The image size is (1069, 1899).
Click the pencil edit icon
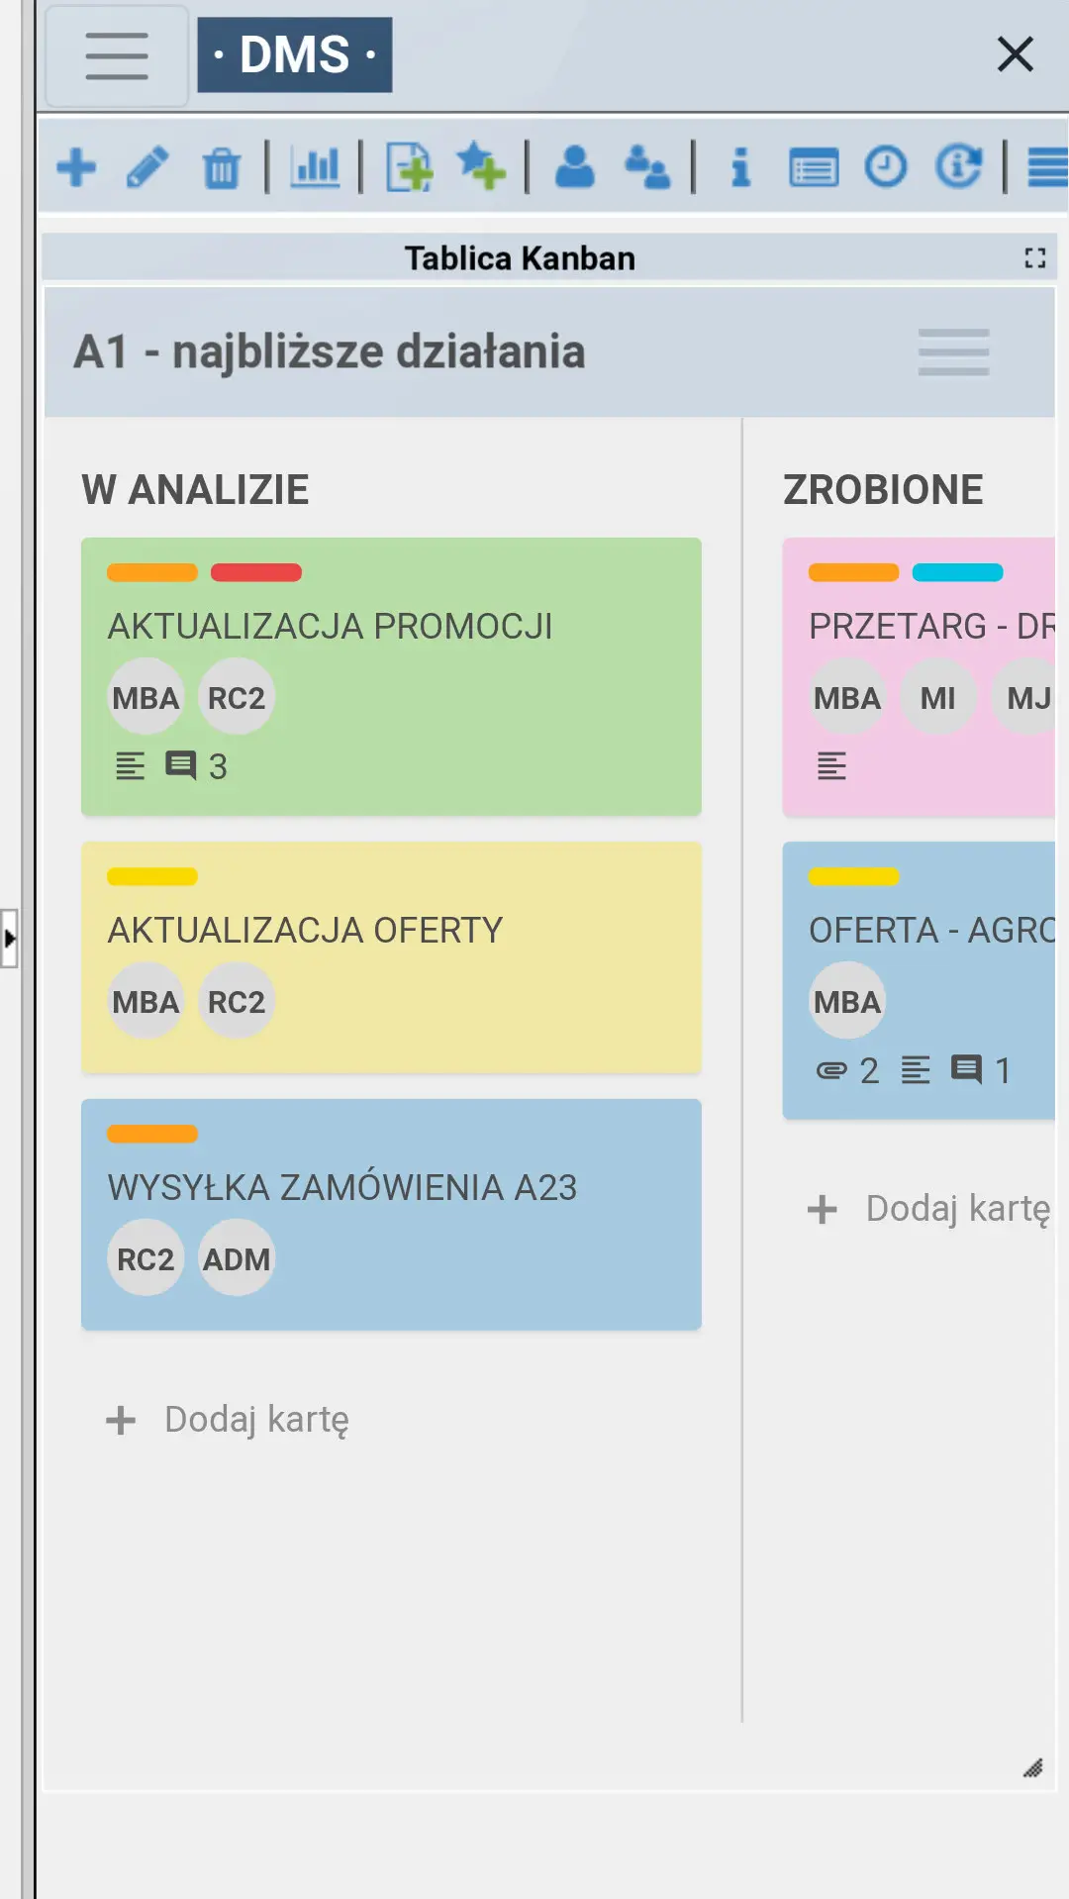(148, 166)
